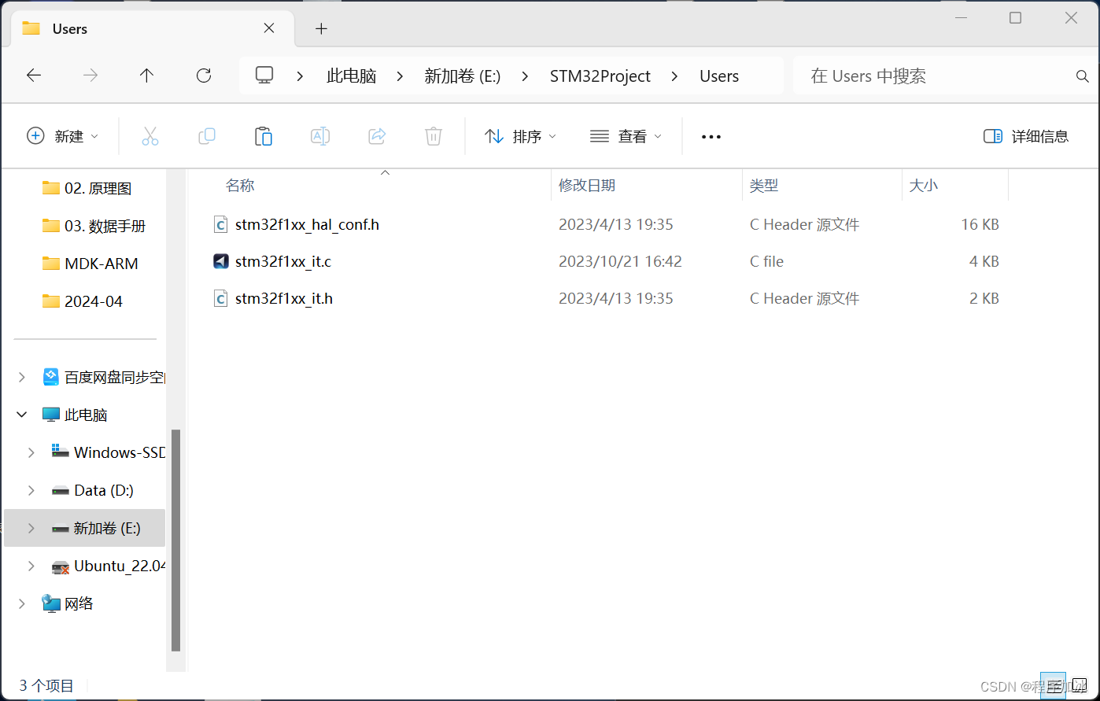Click the Baidu Netdisk sync icon
This screenshot has height=701, width=1100.
pyautogui.click(x=51, y=377)
